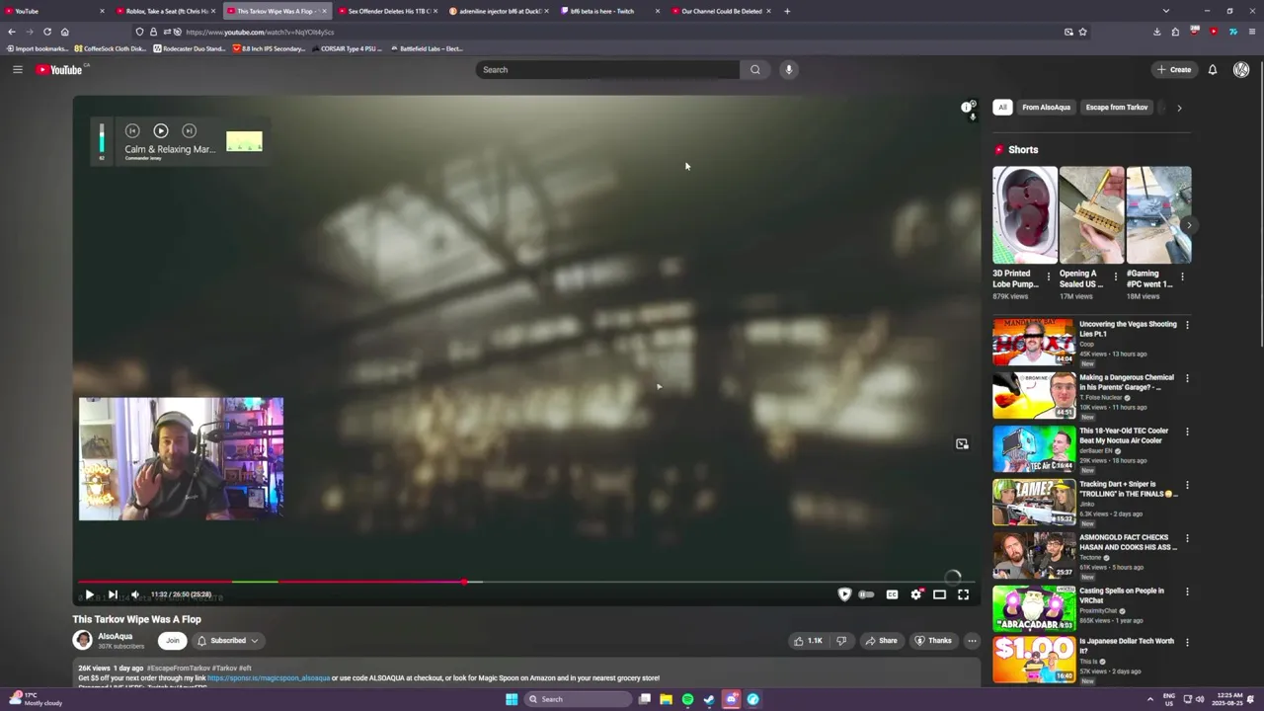Open YouTube notifications bell

1213,69
